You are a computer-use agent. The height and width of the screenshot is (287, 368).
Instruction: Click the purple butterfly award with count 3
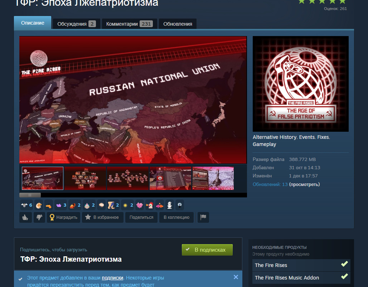point(61,205)
